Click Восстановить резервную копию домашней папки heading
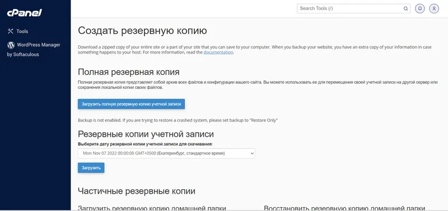The image size is (448, 211). pyautogui.click(x=344, y=208)
